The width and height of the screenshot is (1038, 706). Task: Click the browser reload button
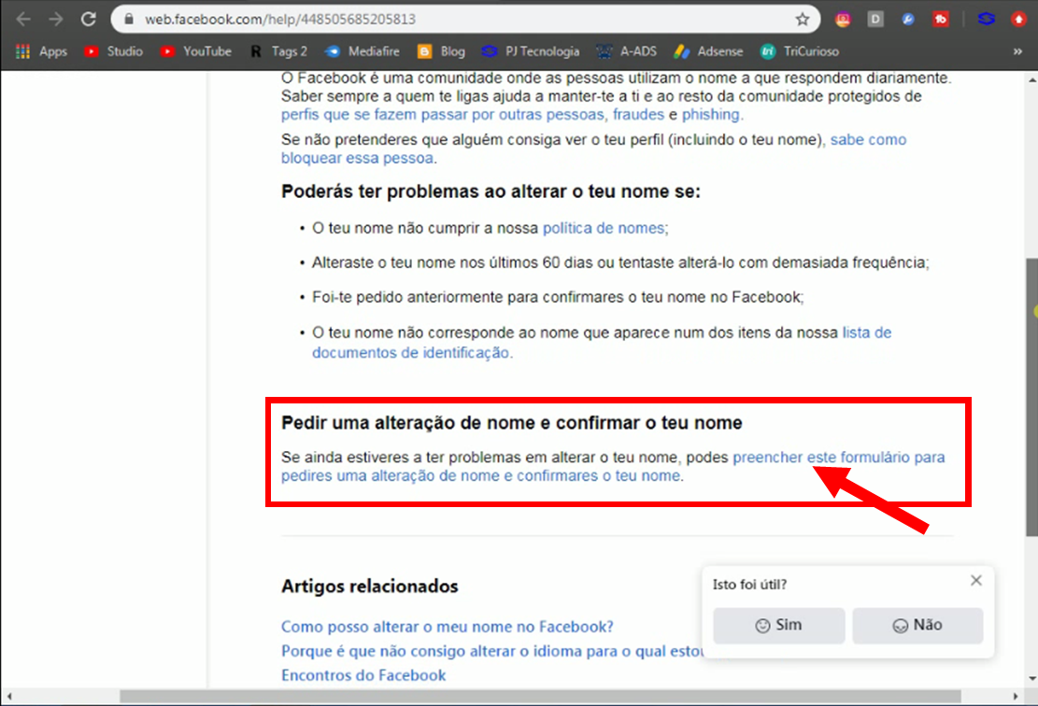[89, 19]
